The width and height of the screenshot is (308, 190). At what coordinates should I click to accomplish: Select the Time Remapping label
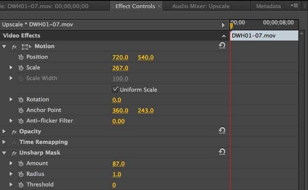[x=43, y=142]
